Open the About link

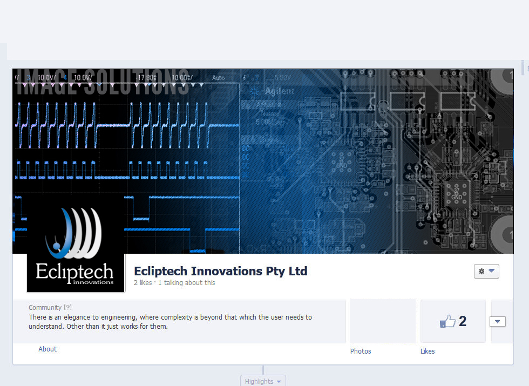point(48,349)
